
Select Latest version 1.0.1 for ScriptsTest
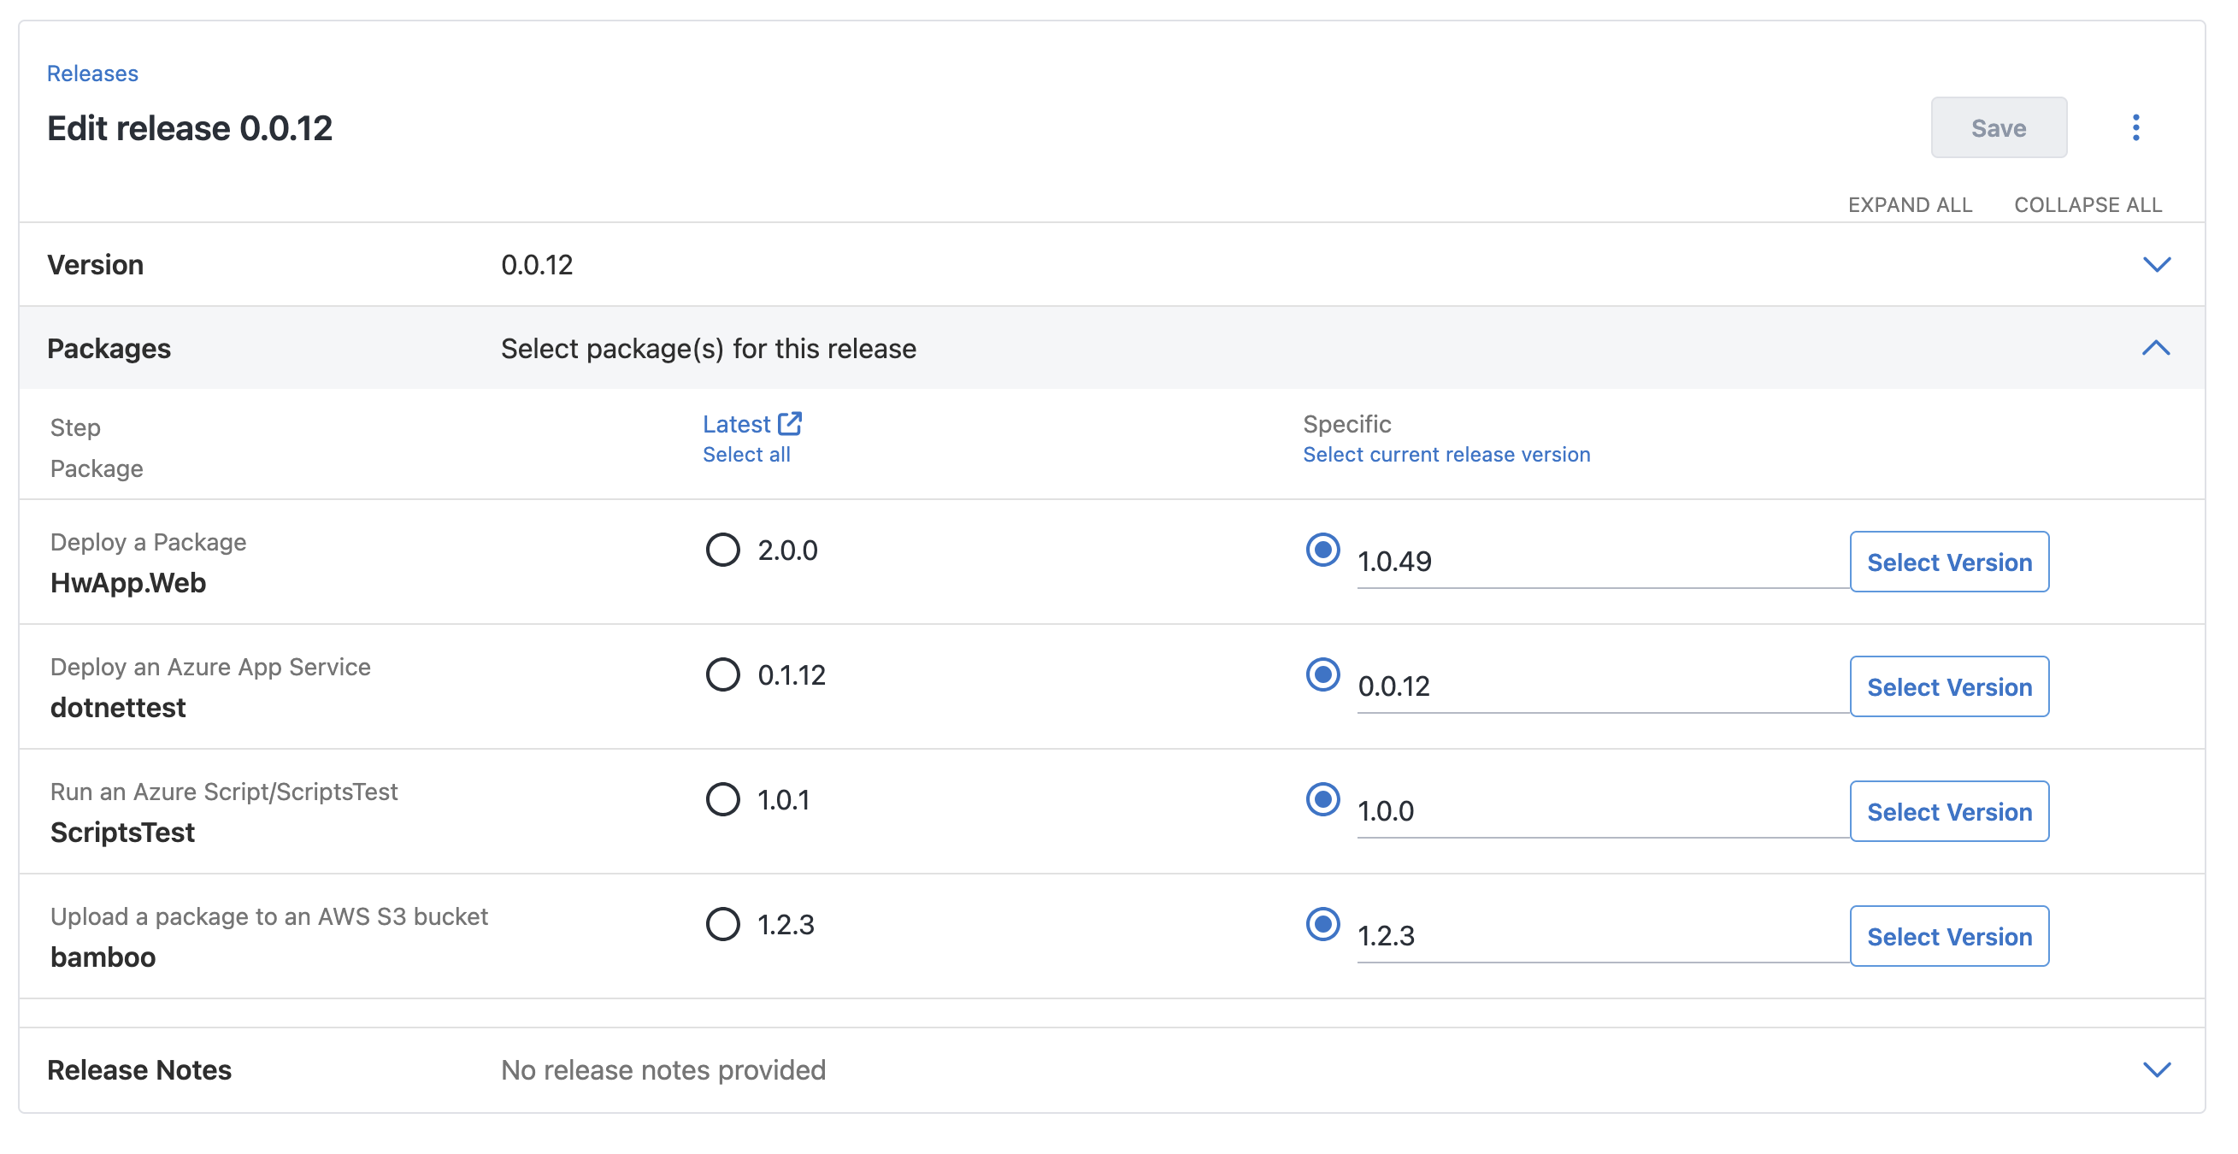[x=722, y=799]
